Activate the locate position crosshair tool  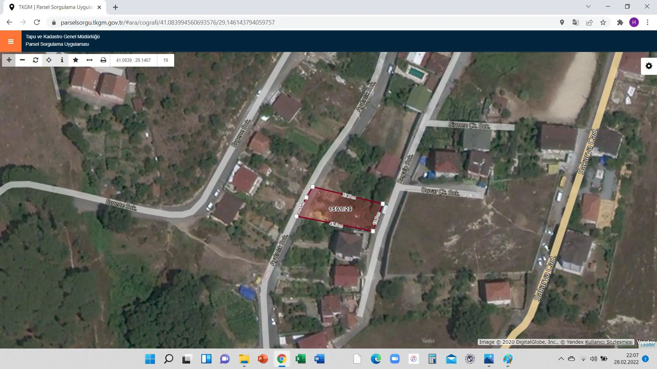49,60
